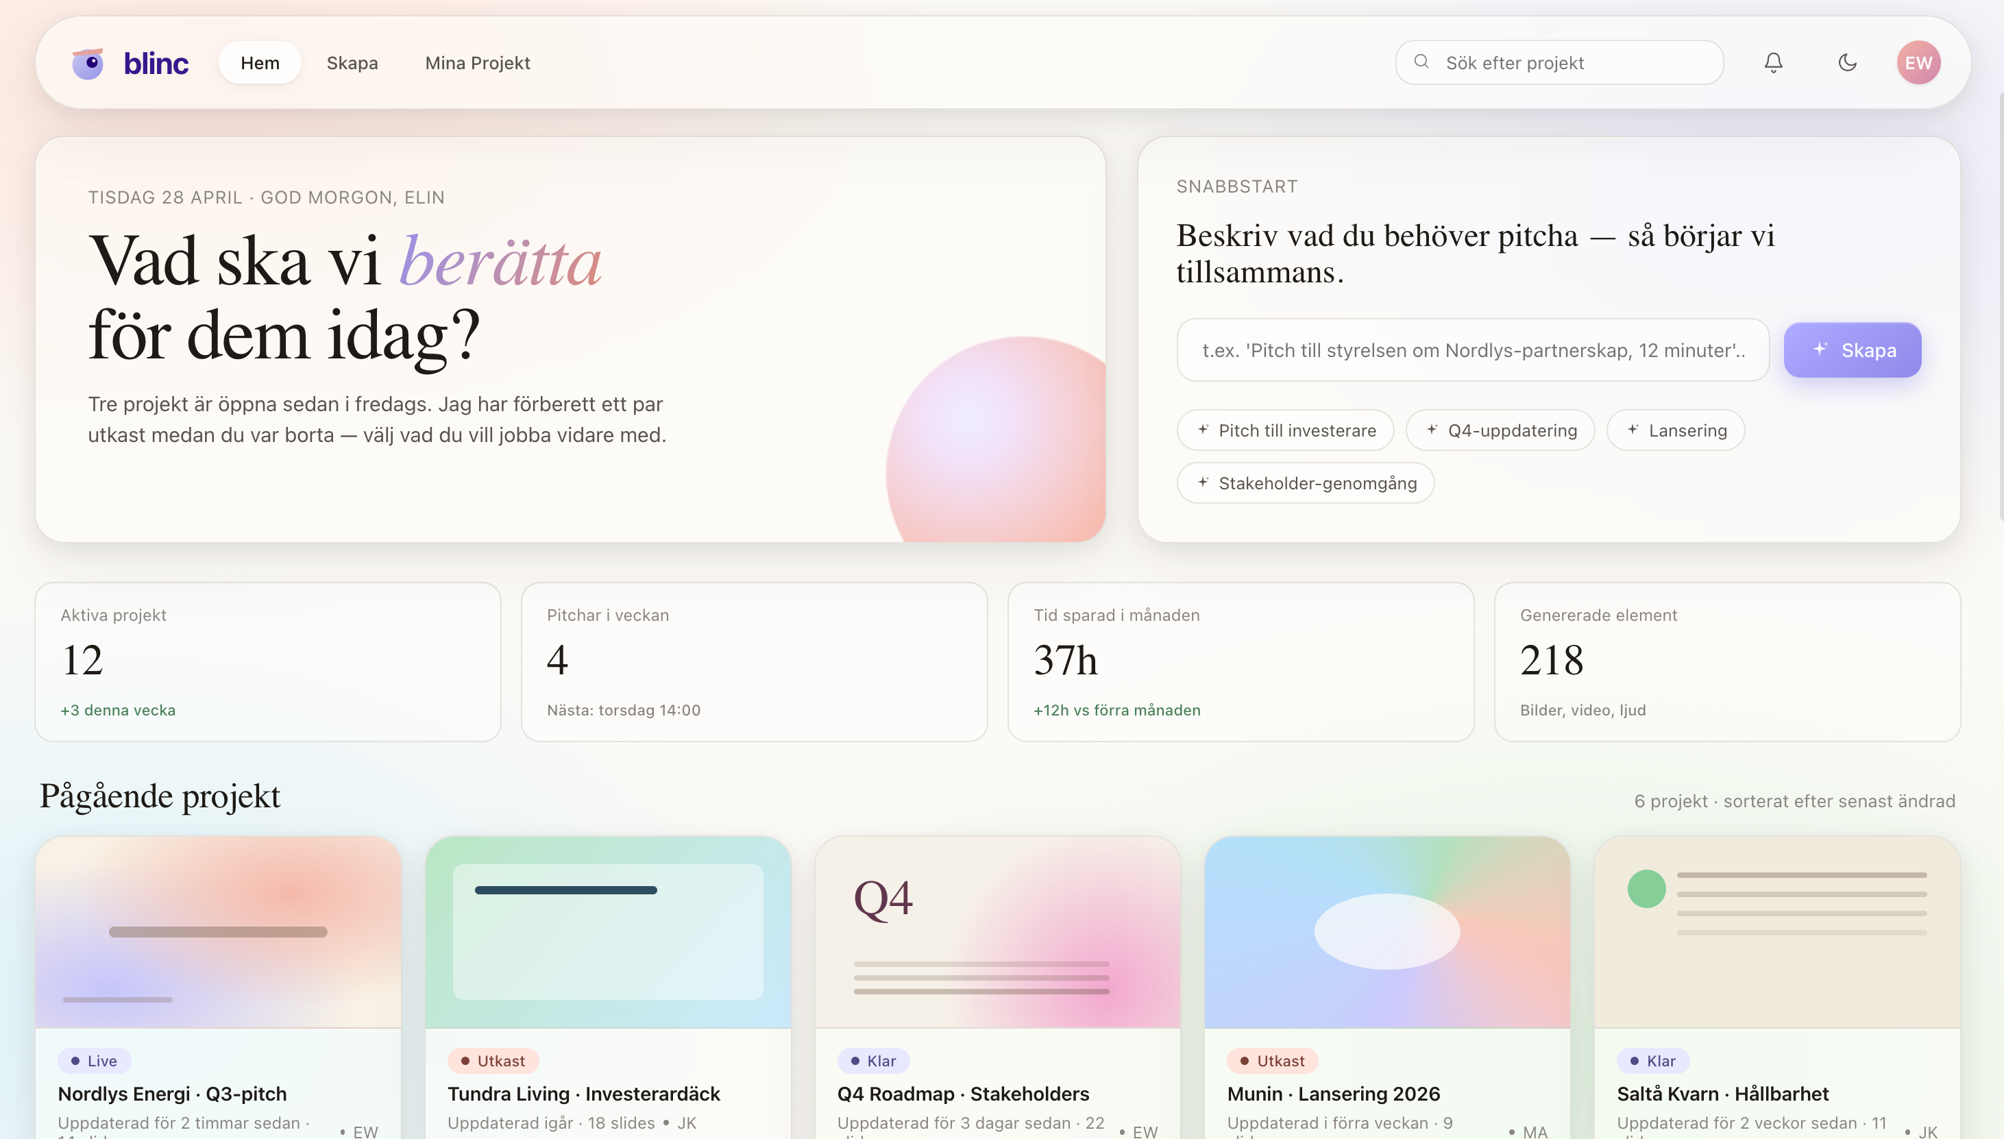The height and width of the screenshot is (1139, 2004).
Task: Click the blinc wordmark
Action: 156,63
